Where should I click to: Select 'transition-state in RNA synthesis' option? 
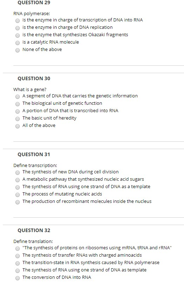pos(18,263)
